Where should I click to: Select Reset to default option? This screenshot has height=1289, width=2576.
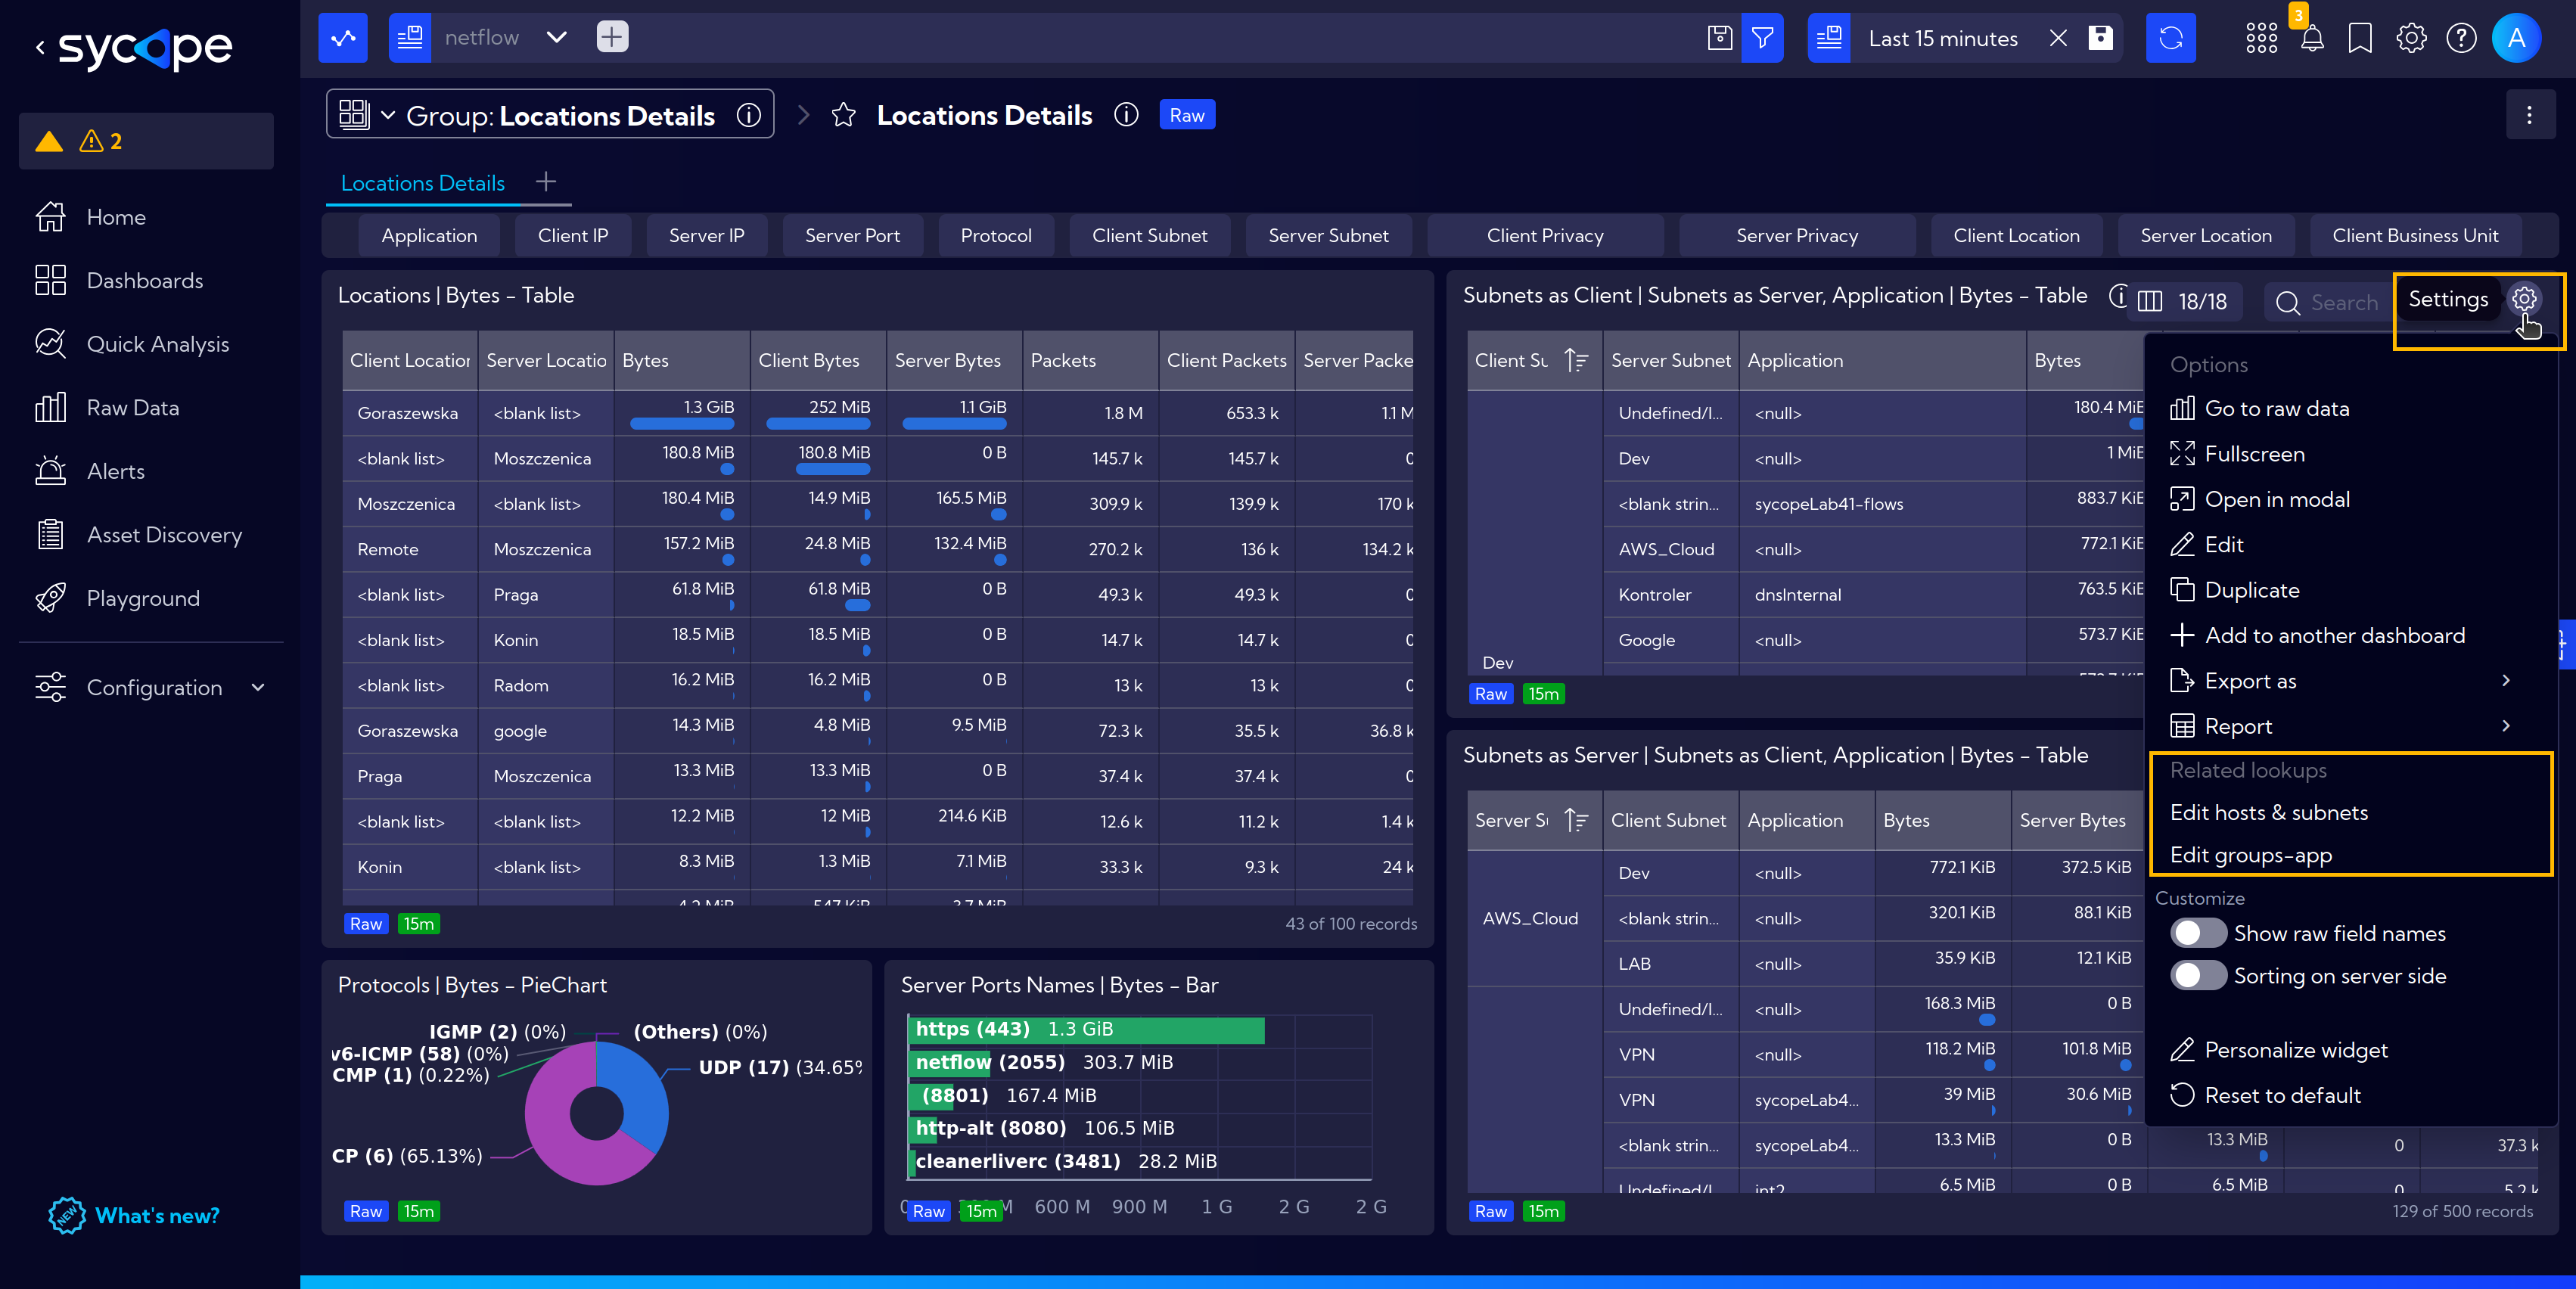click(x=2266, y=1095)
